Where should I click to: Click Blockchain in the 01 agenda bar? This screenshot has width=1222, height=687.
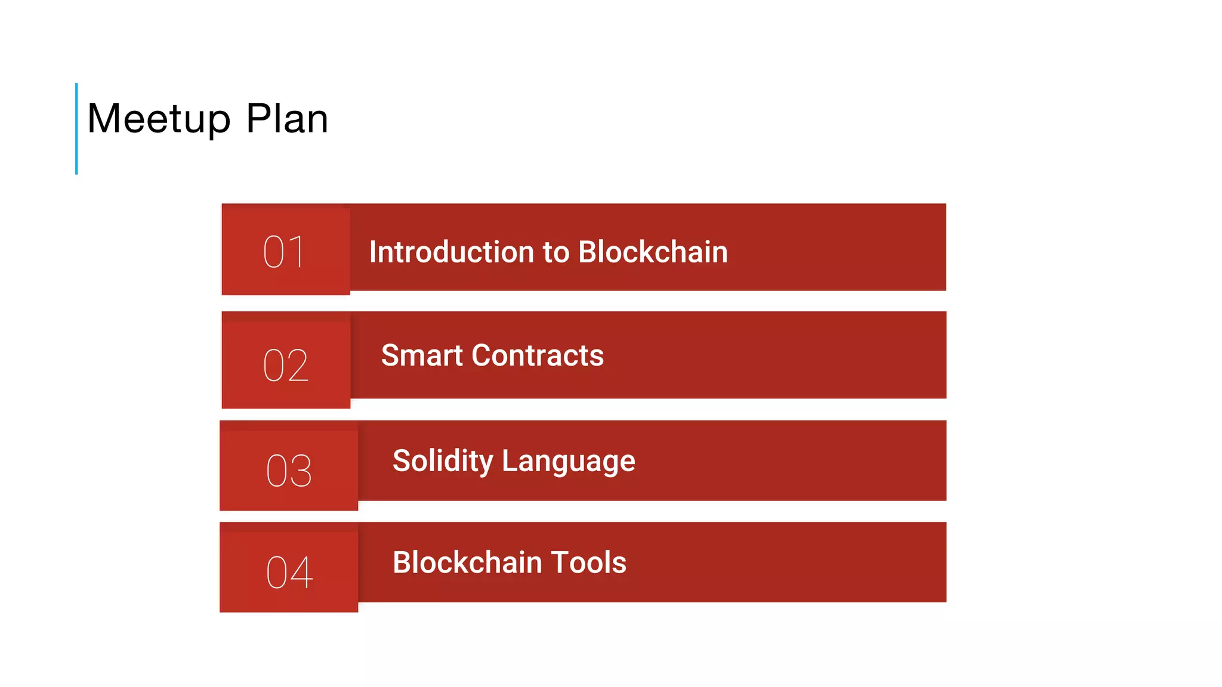coord(653,252)
